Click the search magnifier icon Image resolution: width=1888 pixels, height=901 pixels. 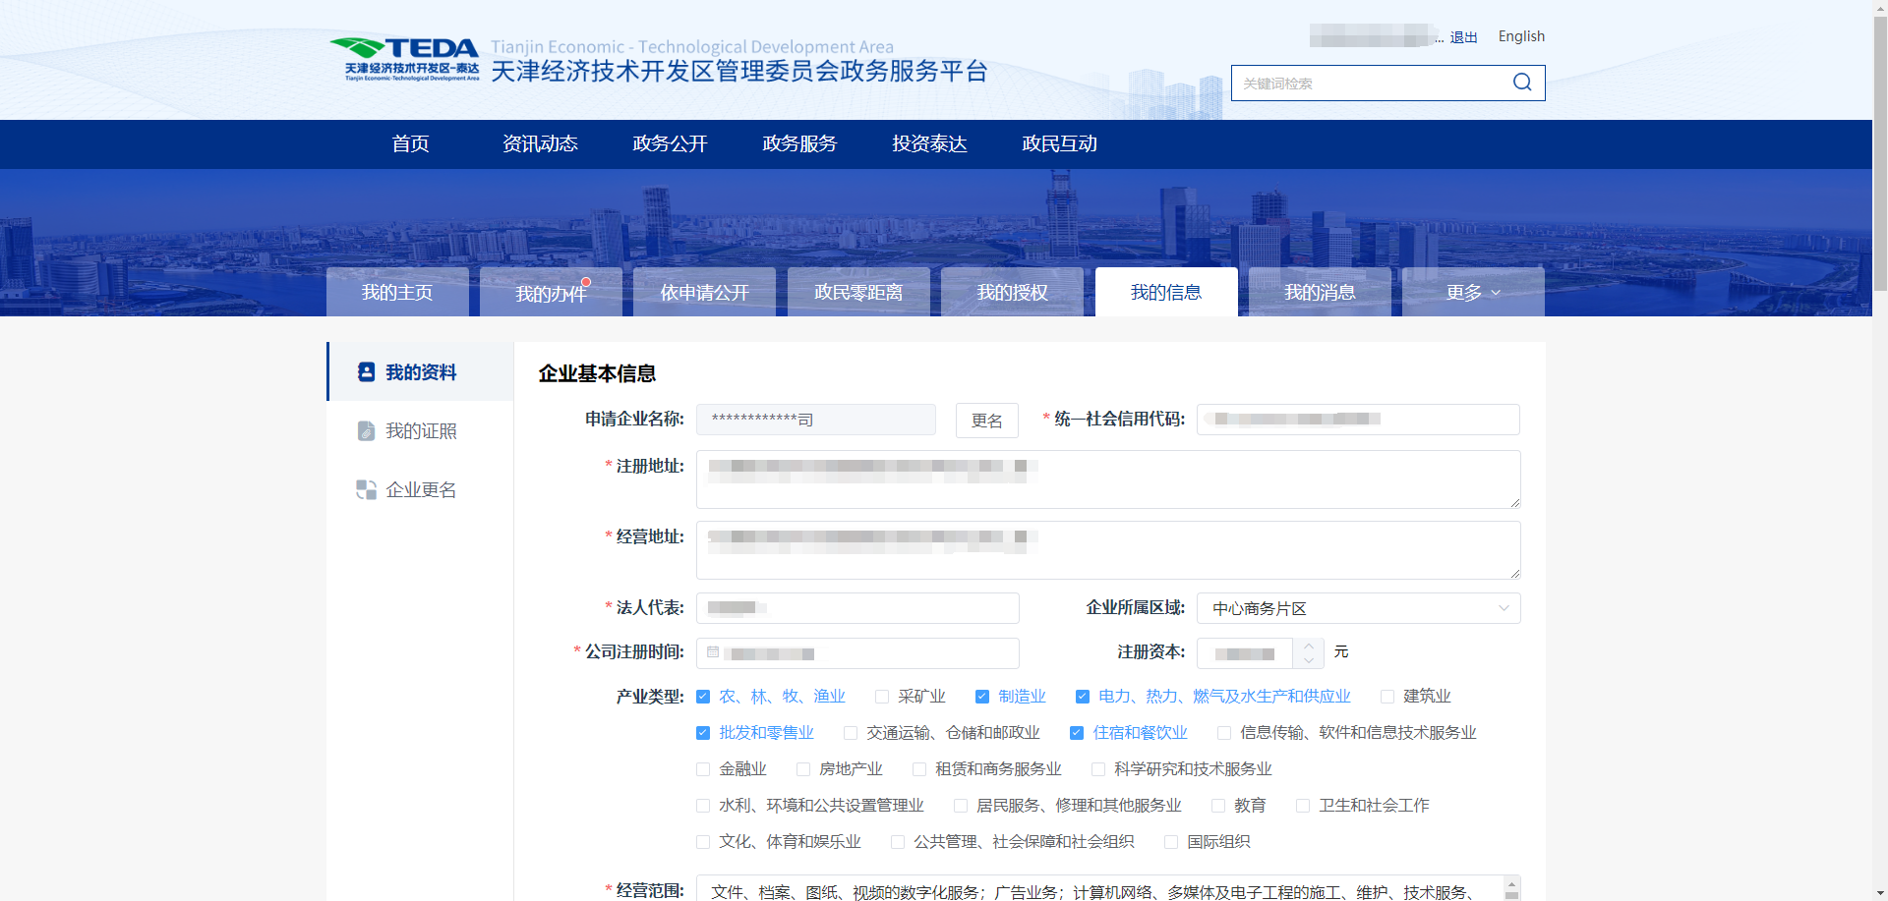(x=1522, y=83)
